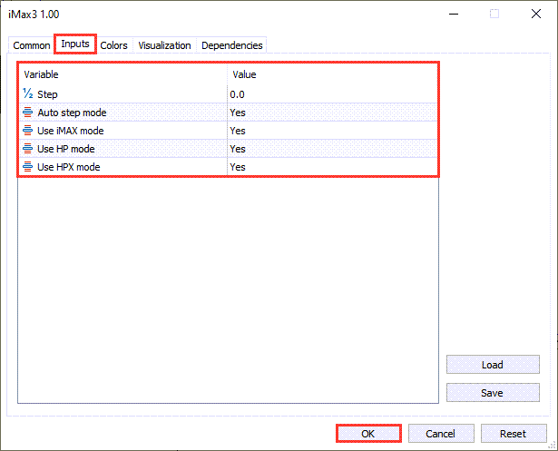
Task: Click the Step variable number icon
Action: tap(28, 94)
